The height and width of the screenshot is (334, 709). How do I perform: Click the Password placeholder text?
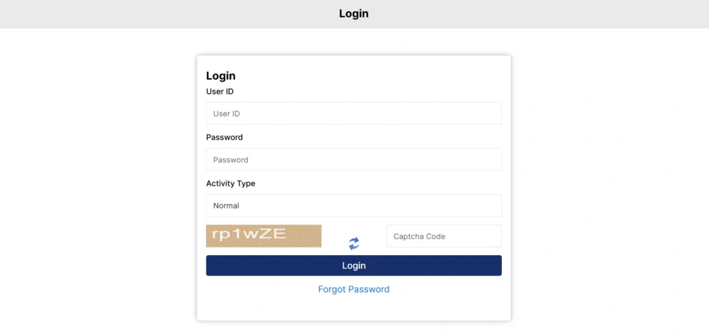click(231, 159)
